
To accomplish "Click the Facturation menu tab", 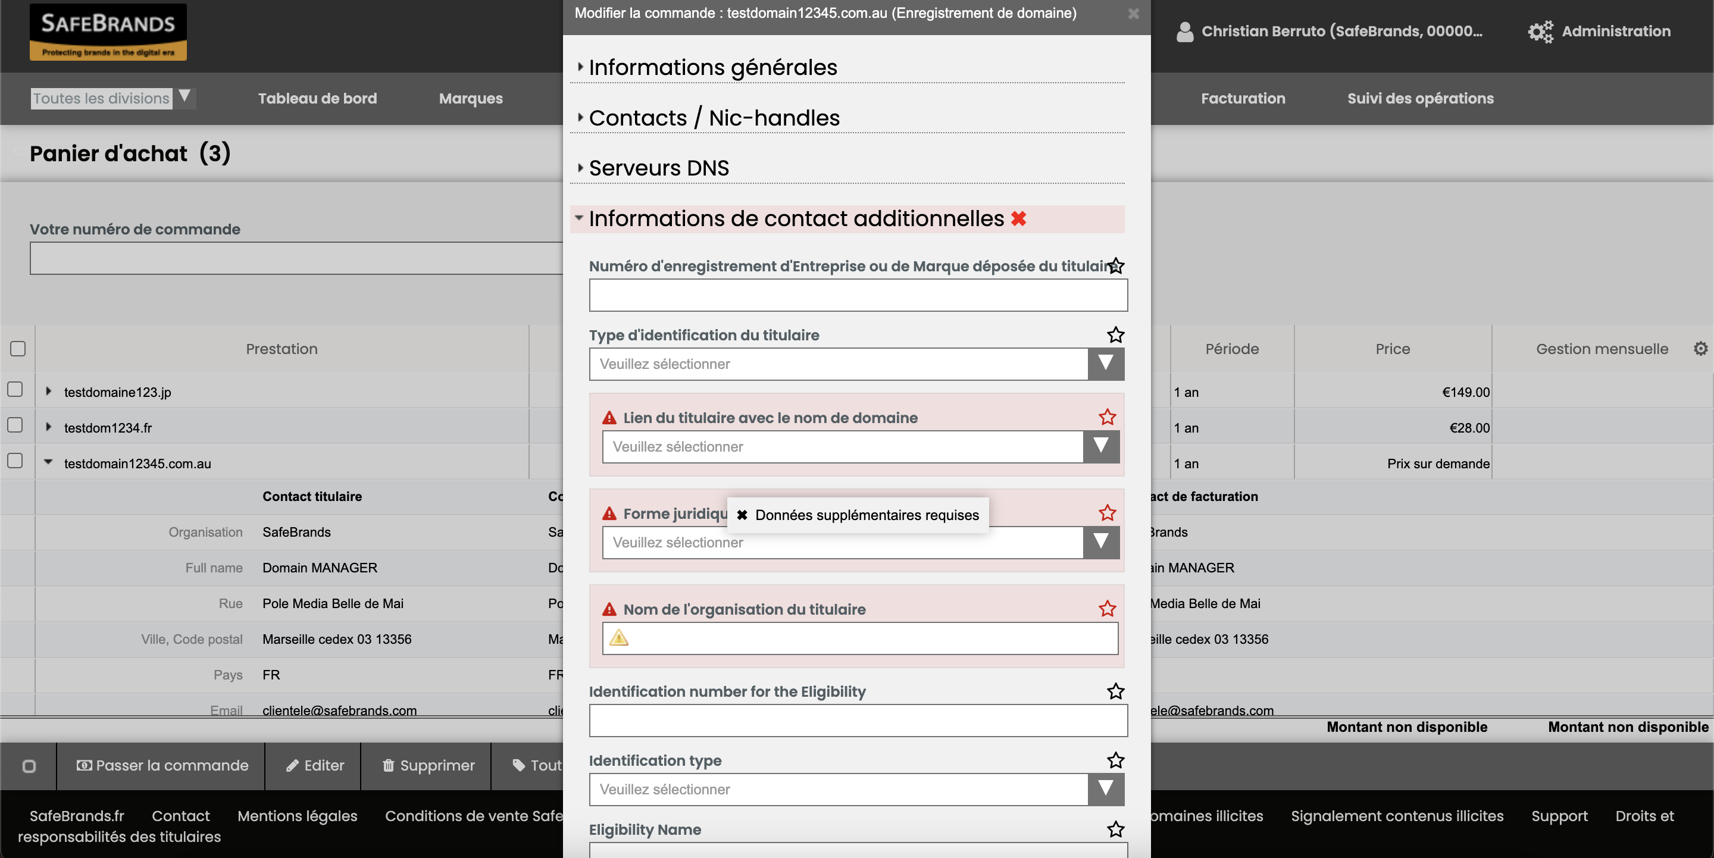I will 1243,99.
